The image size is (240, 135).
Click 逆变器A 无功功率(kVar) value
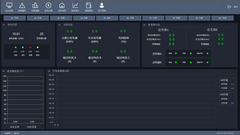click(172, 39)
